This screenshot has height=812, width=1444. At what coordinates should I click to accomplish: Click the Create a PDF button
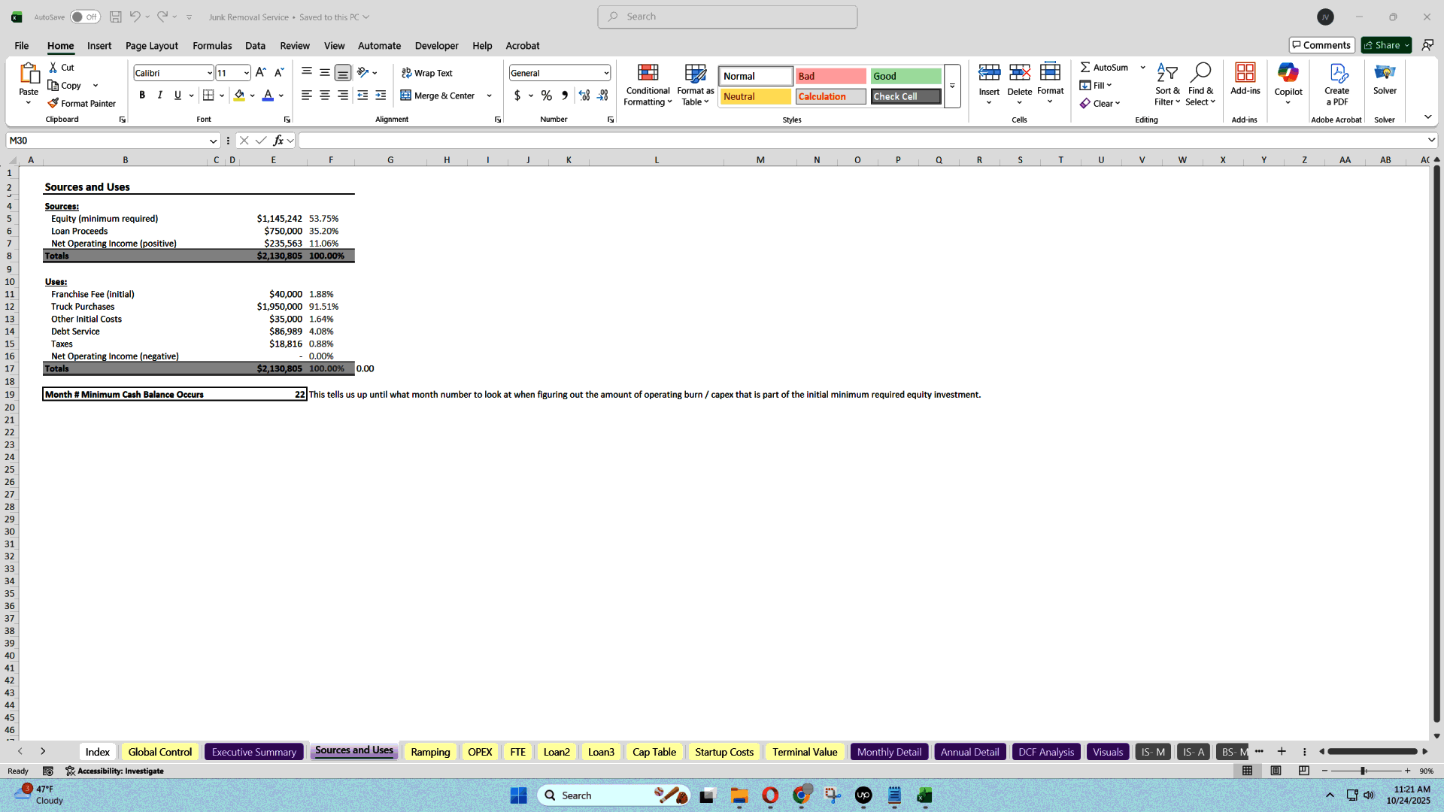[1337, 84]
